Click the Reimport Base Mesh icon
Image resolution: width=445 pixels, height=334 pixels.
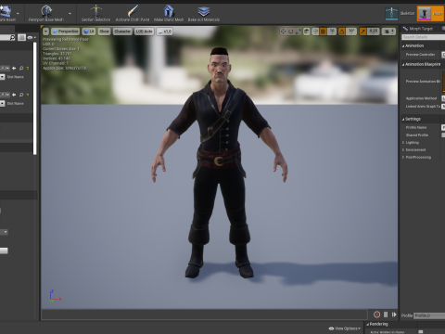tap(46, 11)
